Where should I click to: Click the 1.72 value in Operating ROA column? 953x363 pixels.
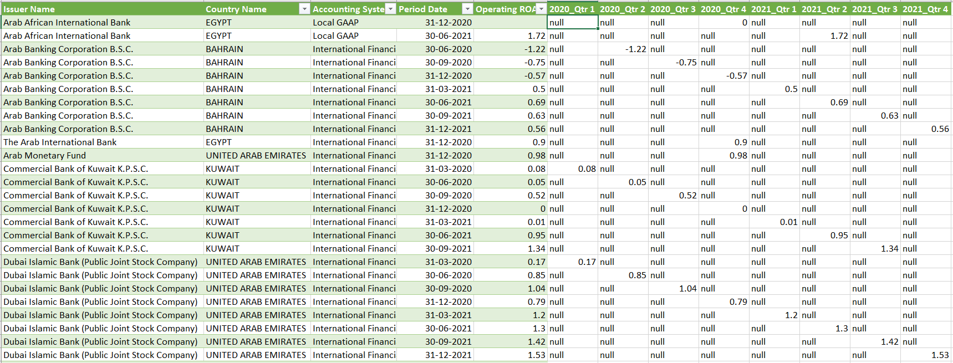(511, 35)
